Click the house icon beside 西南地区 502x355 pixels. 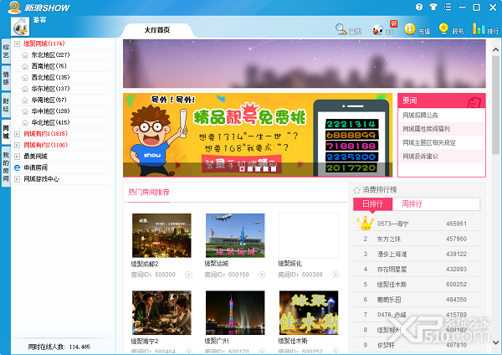pos(25,67)
